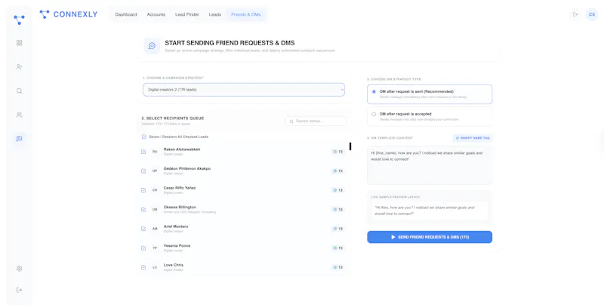Click the Connexly logo icon in sidebar

pos(19,20)
